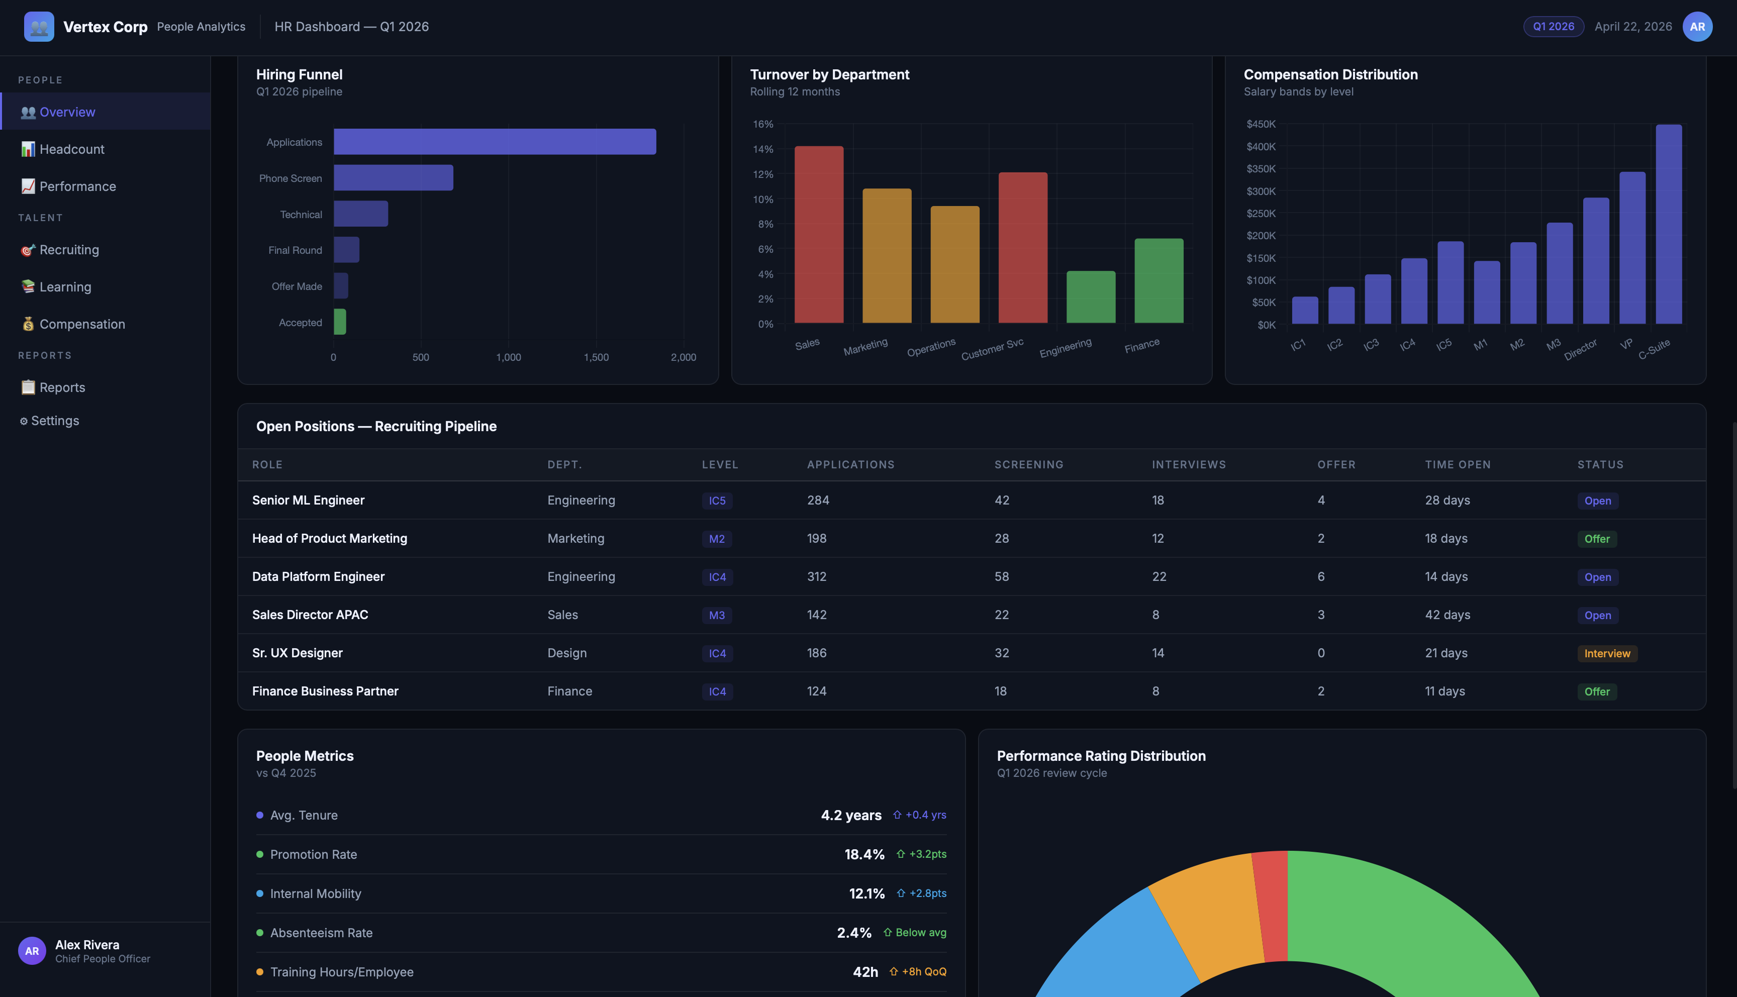Select Compensation in sidebar
This screenshot has width=1737, height=997.
pos(106,324)
